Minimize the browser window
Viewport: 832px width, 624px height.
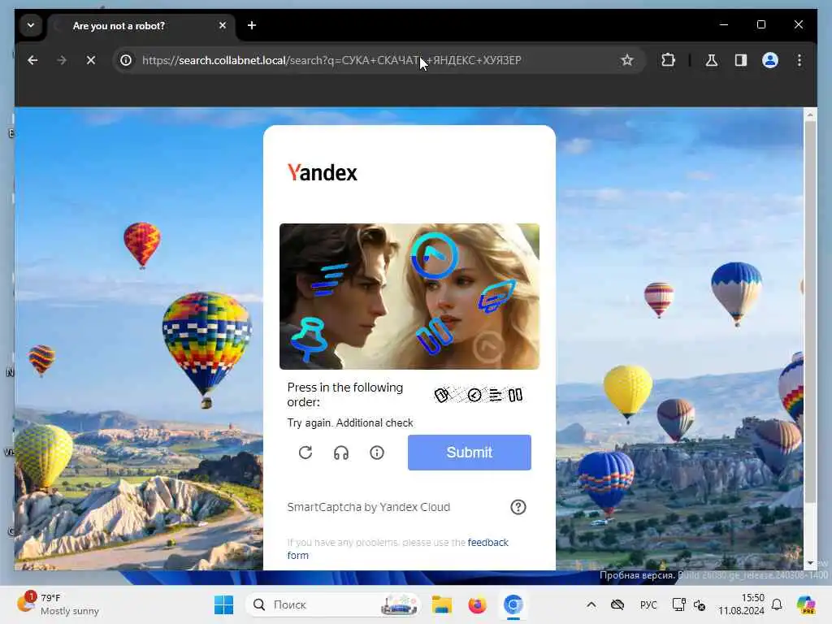724,24
